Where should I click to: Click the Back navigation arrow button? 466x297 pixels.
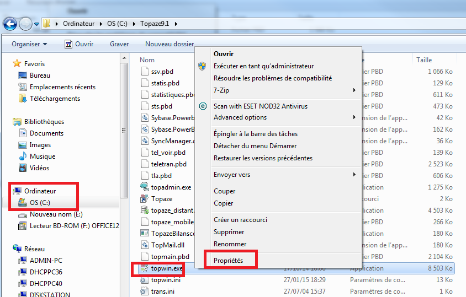10,24
